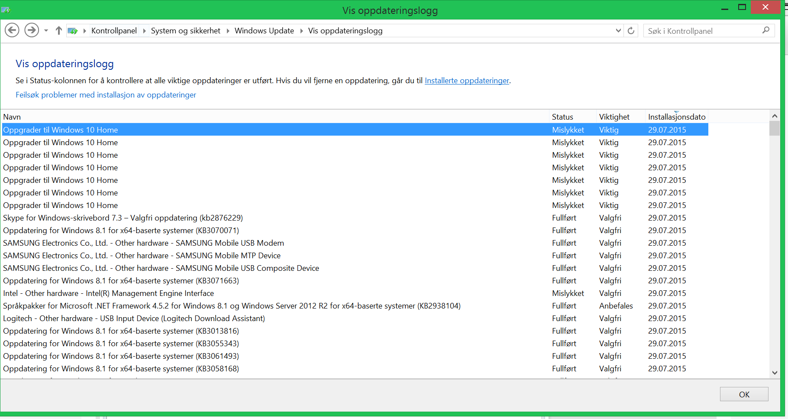Select Skype for Windows-skrivebord 7.3 update row
Image resolution: width=788 pixels, height=419 pixels.
[355, 218]
